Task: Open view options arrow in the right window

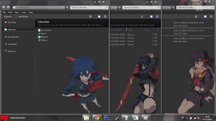Action: (200, 16)
